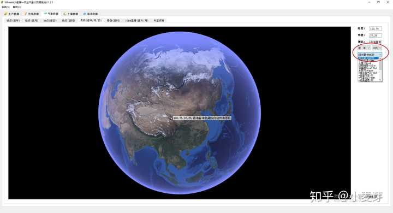Expand the month dropdown beside 逐年
This screenshot has height=213, width=393.
pos(377,48)
